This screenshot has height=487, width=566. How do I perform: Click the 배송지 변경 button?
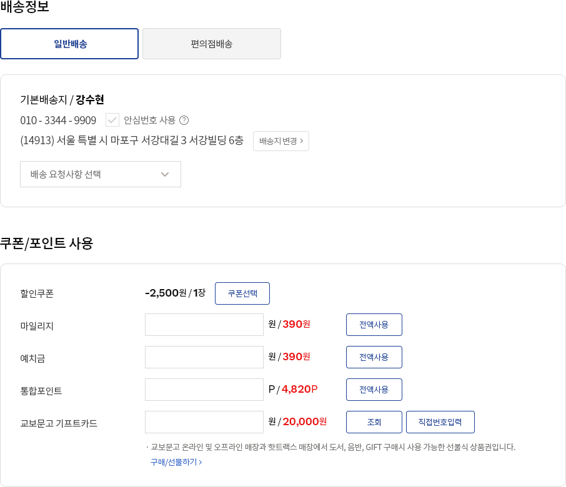click(x=281, y=141)
